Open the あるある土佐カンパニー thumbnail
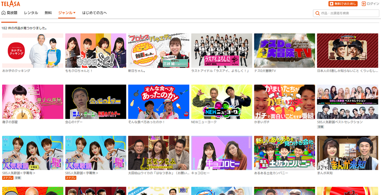Screen dimensions: 381x195 [x=284, y=153]
